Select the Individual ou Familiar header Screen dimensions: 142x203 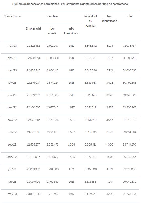pyautogui.click(x=90, y=21)
